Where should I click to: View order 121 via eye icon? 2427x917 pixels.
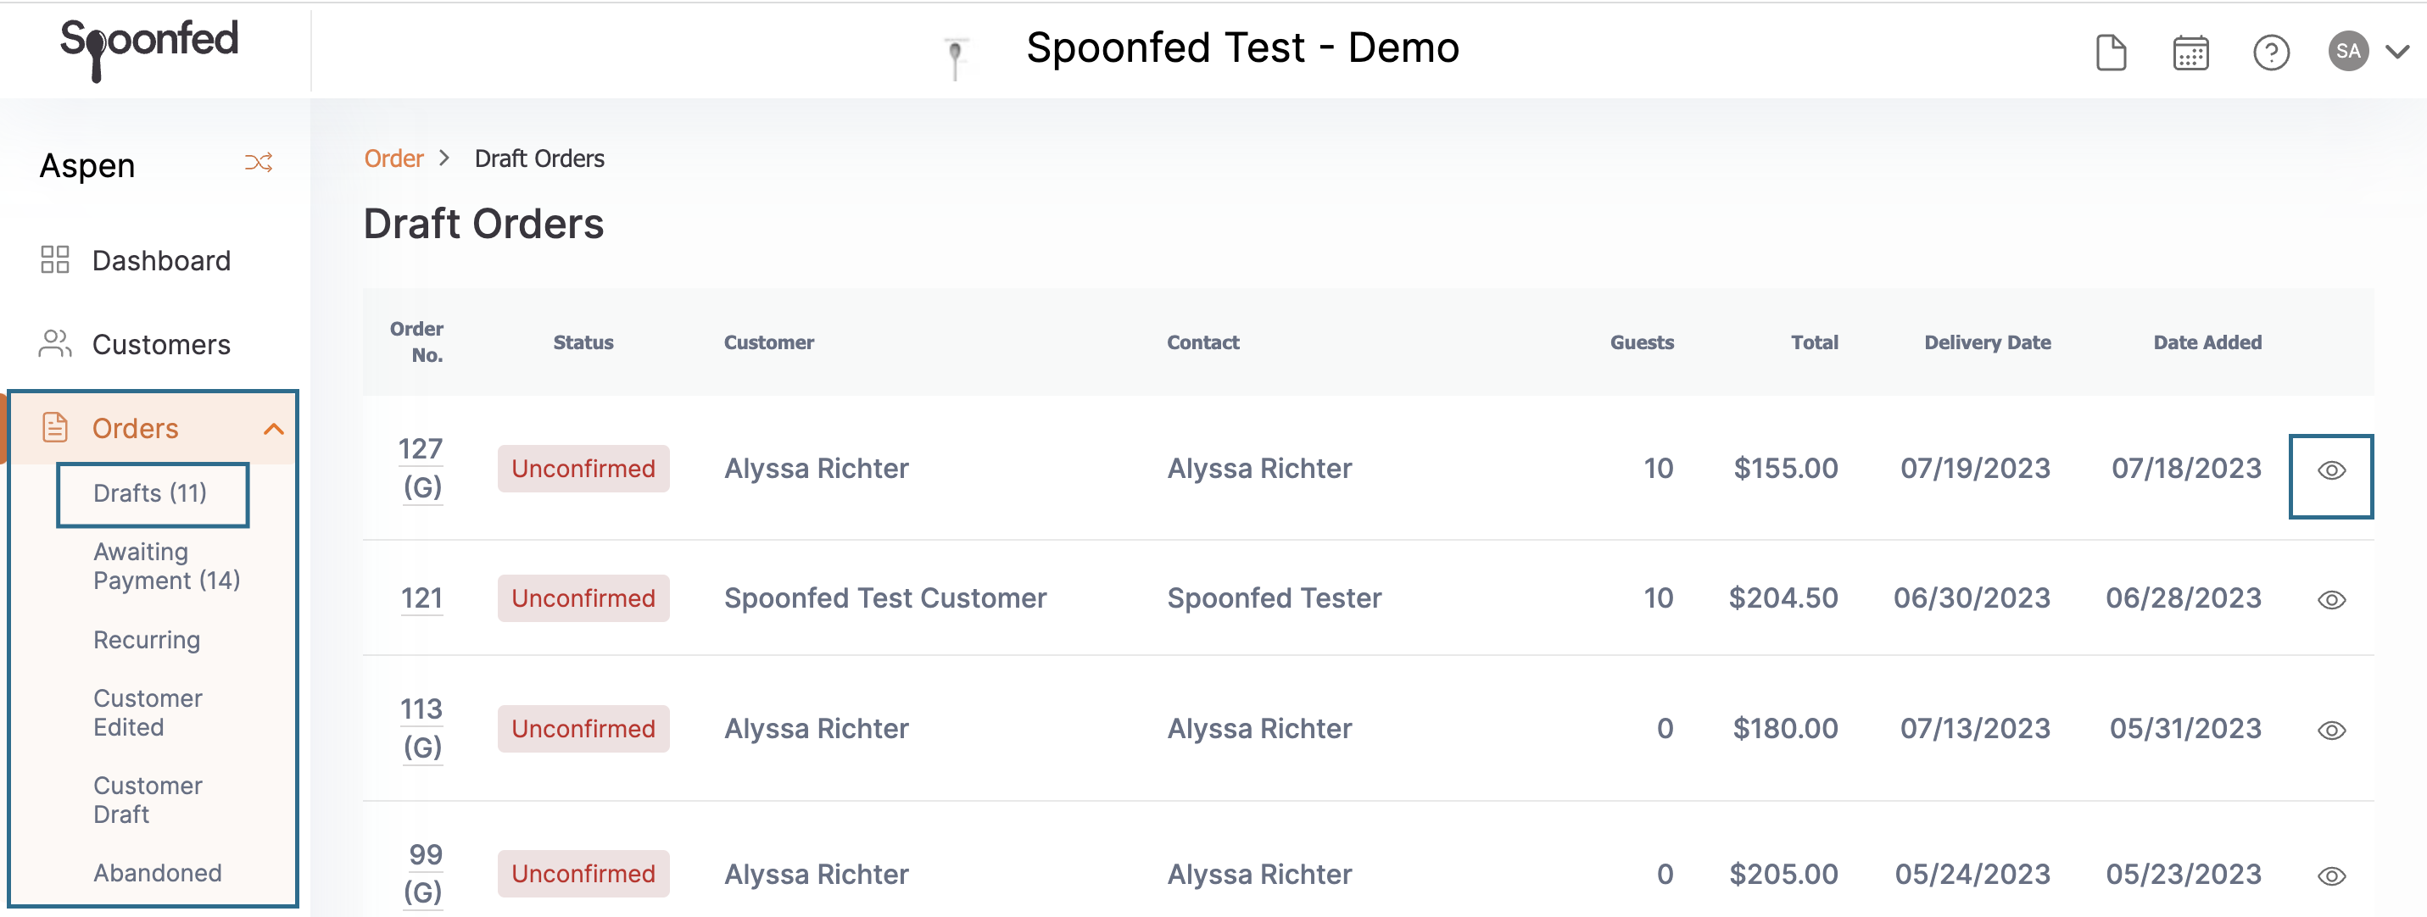pos(2331,600)
